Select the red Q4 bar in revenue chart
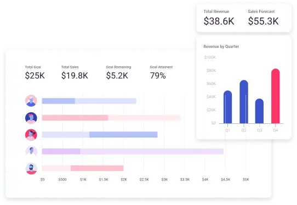This screenshot has width=297, height=205. [276, 96]
